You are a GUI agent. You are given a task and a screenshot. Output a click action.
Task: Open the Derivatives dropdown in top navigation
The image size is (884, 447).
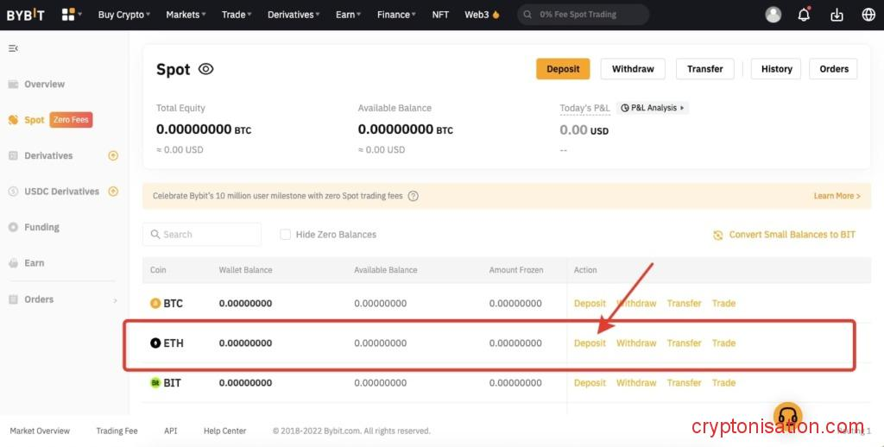(x=294, y=15)
